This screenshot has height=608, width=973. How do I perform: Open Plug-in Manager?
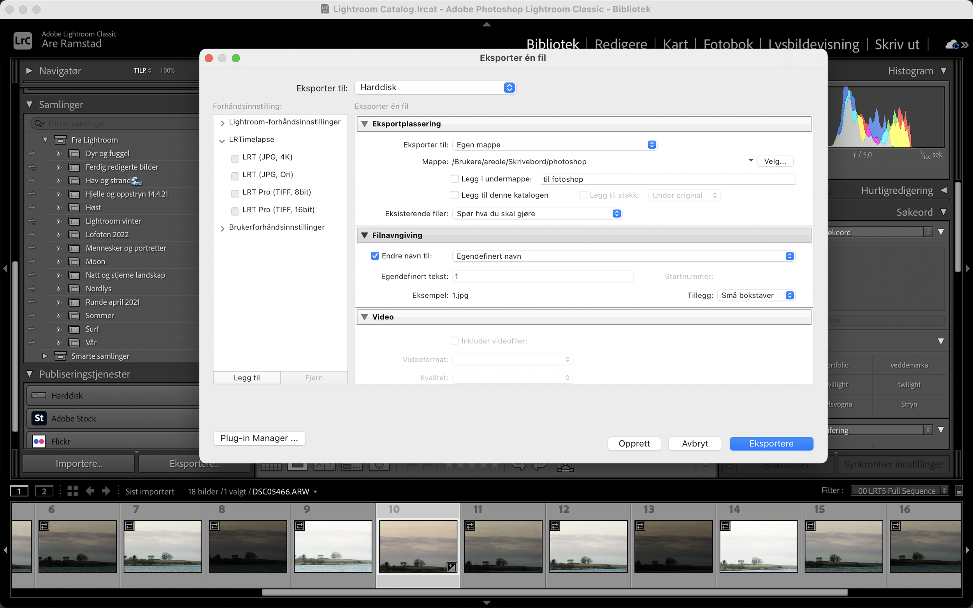pos(259,438)
